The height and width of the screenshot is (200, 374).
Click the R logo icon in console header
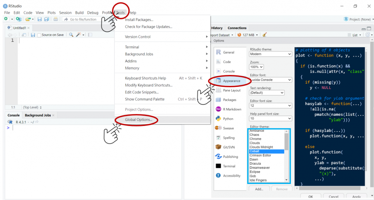[10, 122]
